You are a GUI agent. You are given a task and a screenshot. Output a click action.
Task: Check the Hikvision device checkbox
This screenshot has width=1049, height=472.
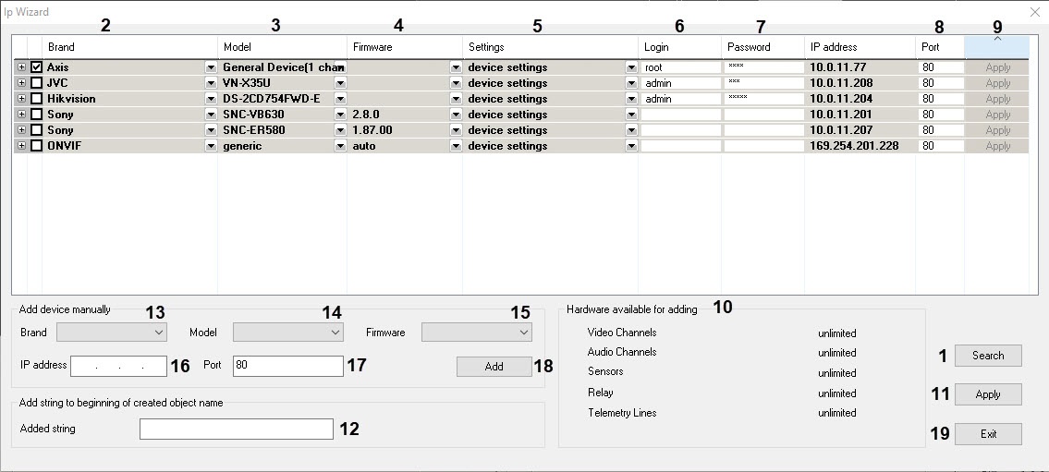coord(37,99)
